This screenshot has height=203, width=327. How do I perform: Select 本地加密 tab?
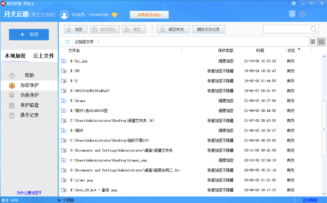15,56
